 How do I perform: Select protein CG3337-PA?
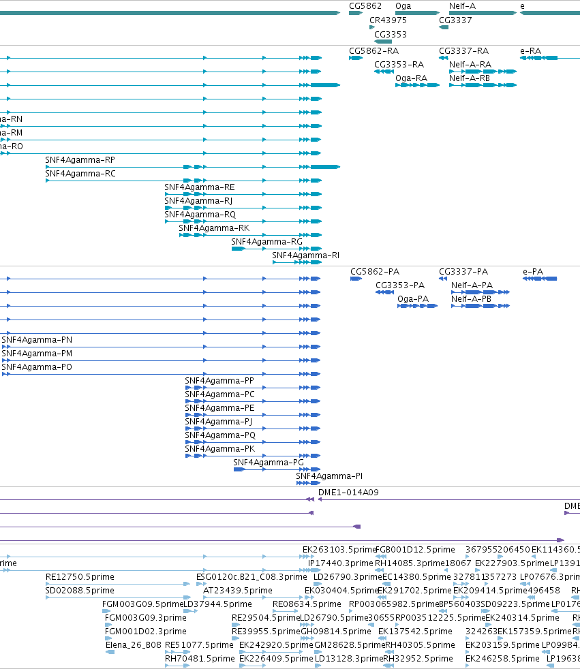coord(463,272)
